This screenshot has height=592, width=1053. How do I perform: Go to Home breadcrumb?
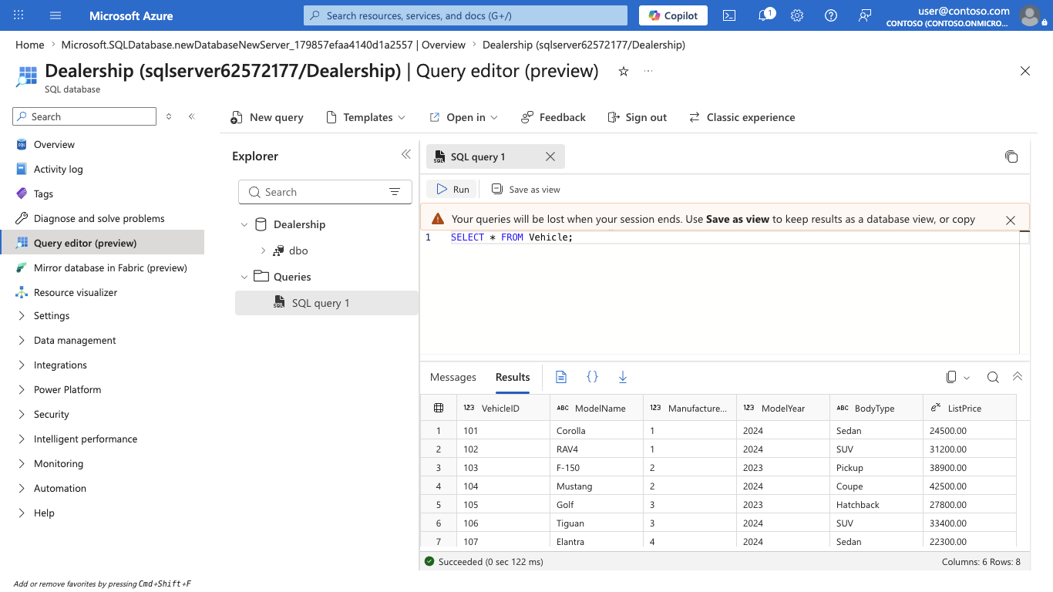click(30, 45)
